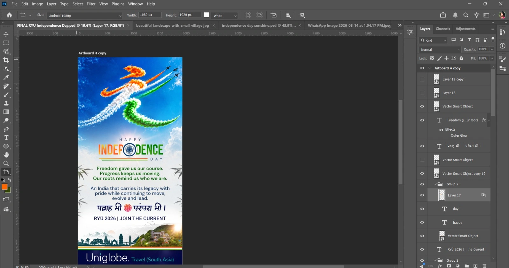Viewport: 509px width, 268px height.
Task: Open the Share icon in top bar
Action: (443, 15)
